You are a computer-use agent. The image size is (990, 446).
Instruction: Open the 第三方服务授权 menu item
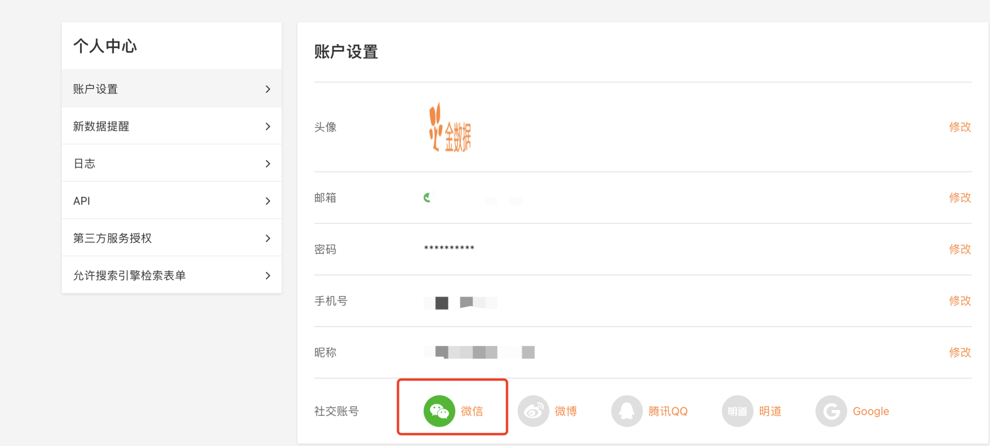point(172,238)
